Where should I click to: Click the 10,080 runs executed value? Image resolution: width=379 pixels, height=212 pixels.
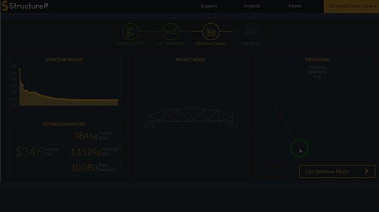tap(85, 168)
